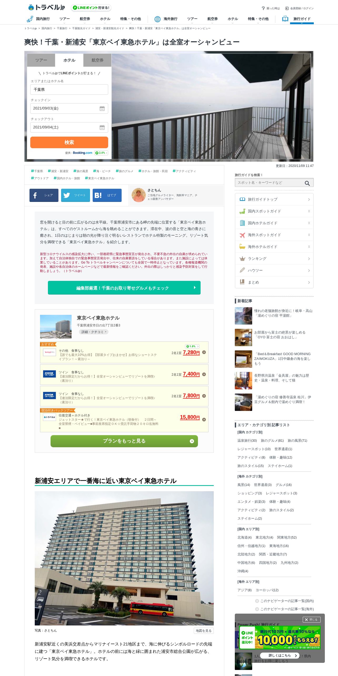Expand domestic 特集・その他 menu
Screen dimensions: 338x676
(130, 19)
